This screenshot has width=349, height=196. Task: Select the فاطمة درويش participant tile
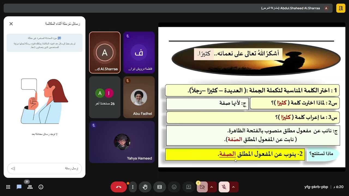139,53
